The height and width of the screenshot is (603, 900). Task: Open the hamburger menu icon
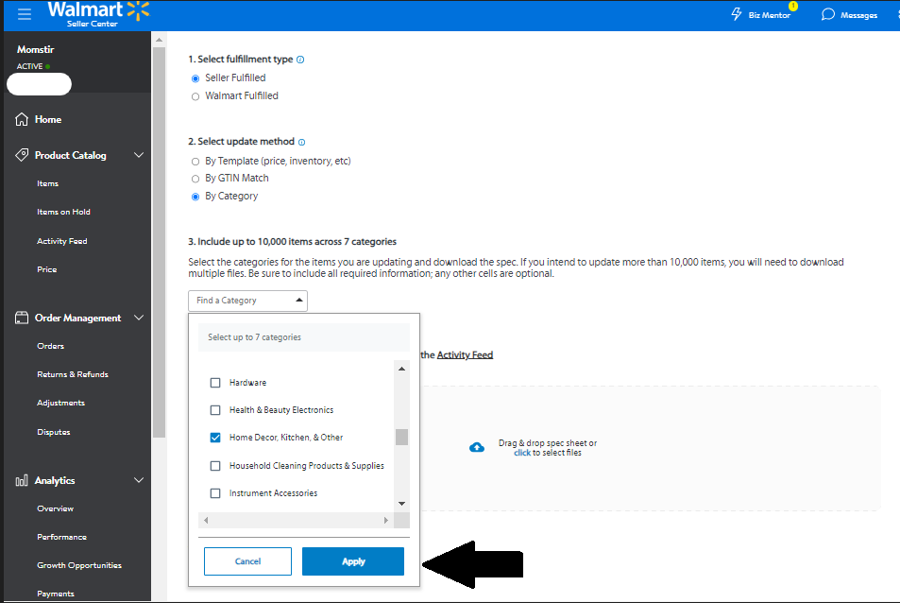[x=25, y=14]
